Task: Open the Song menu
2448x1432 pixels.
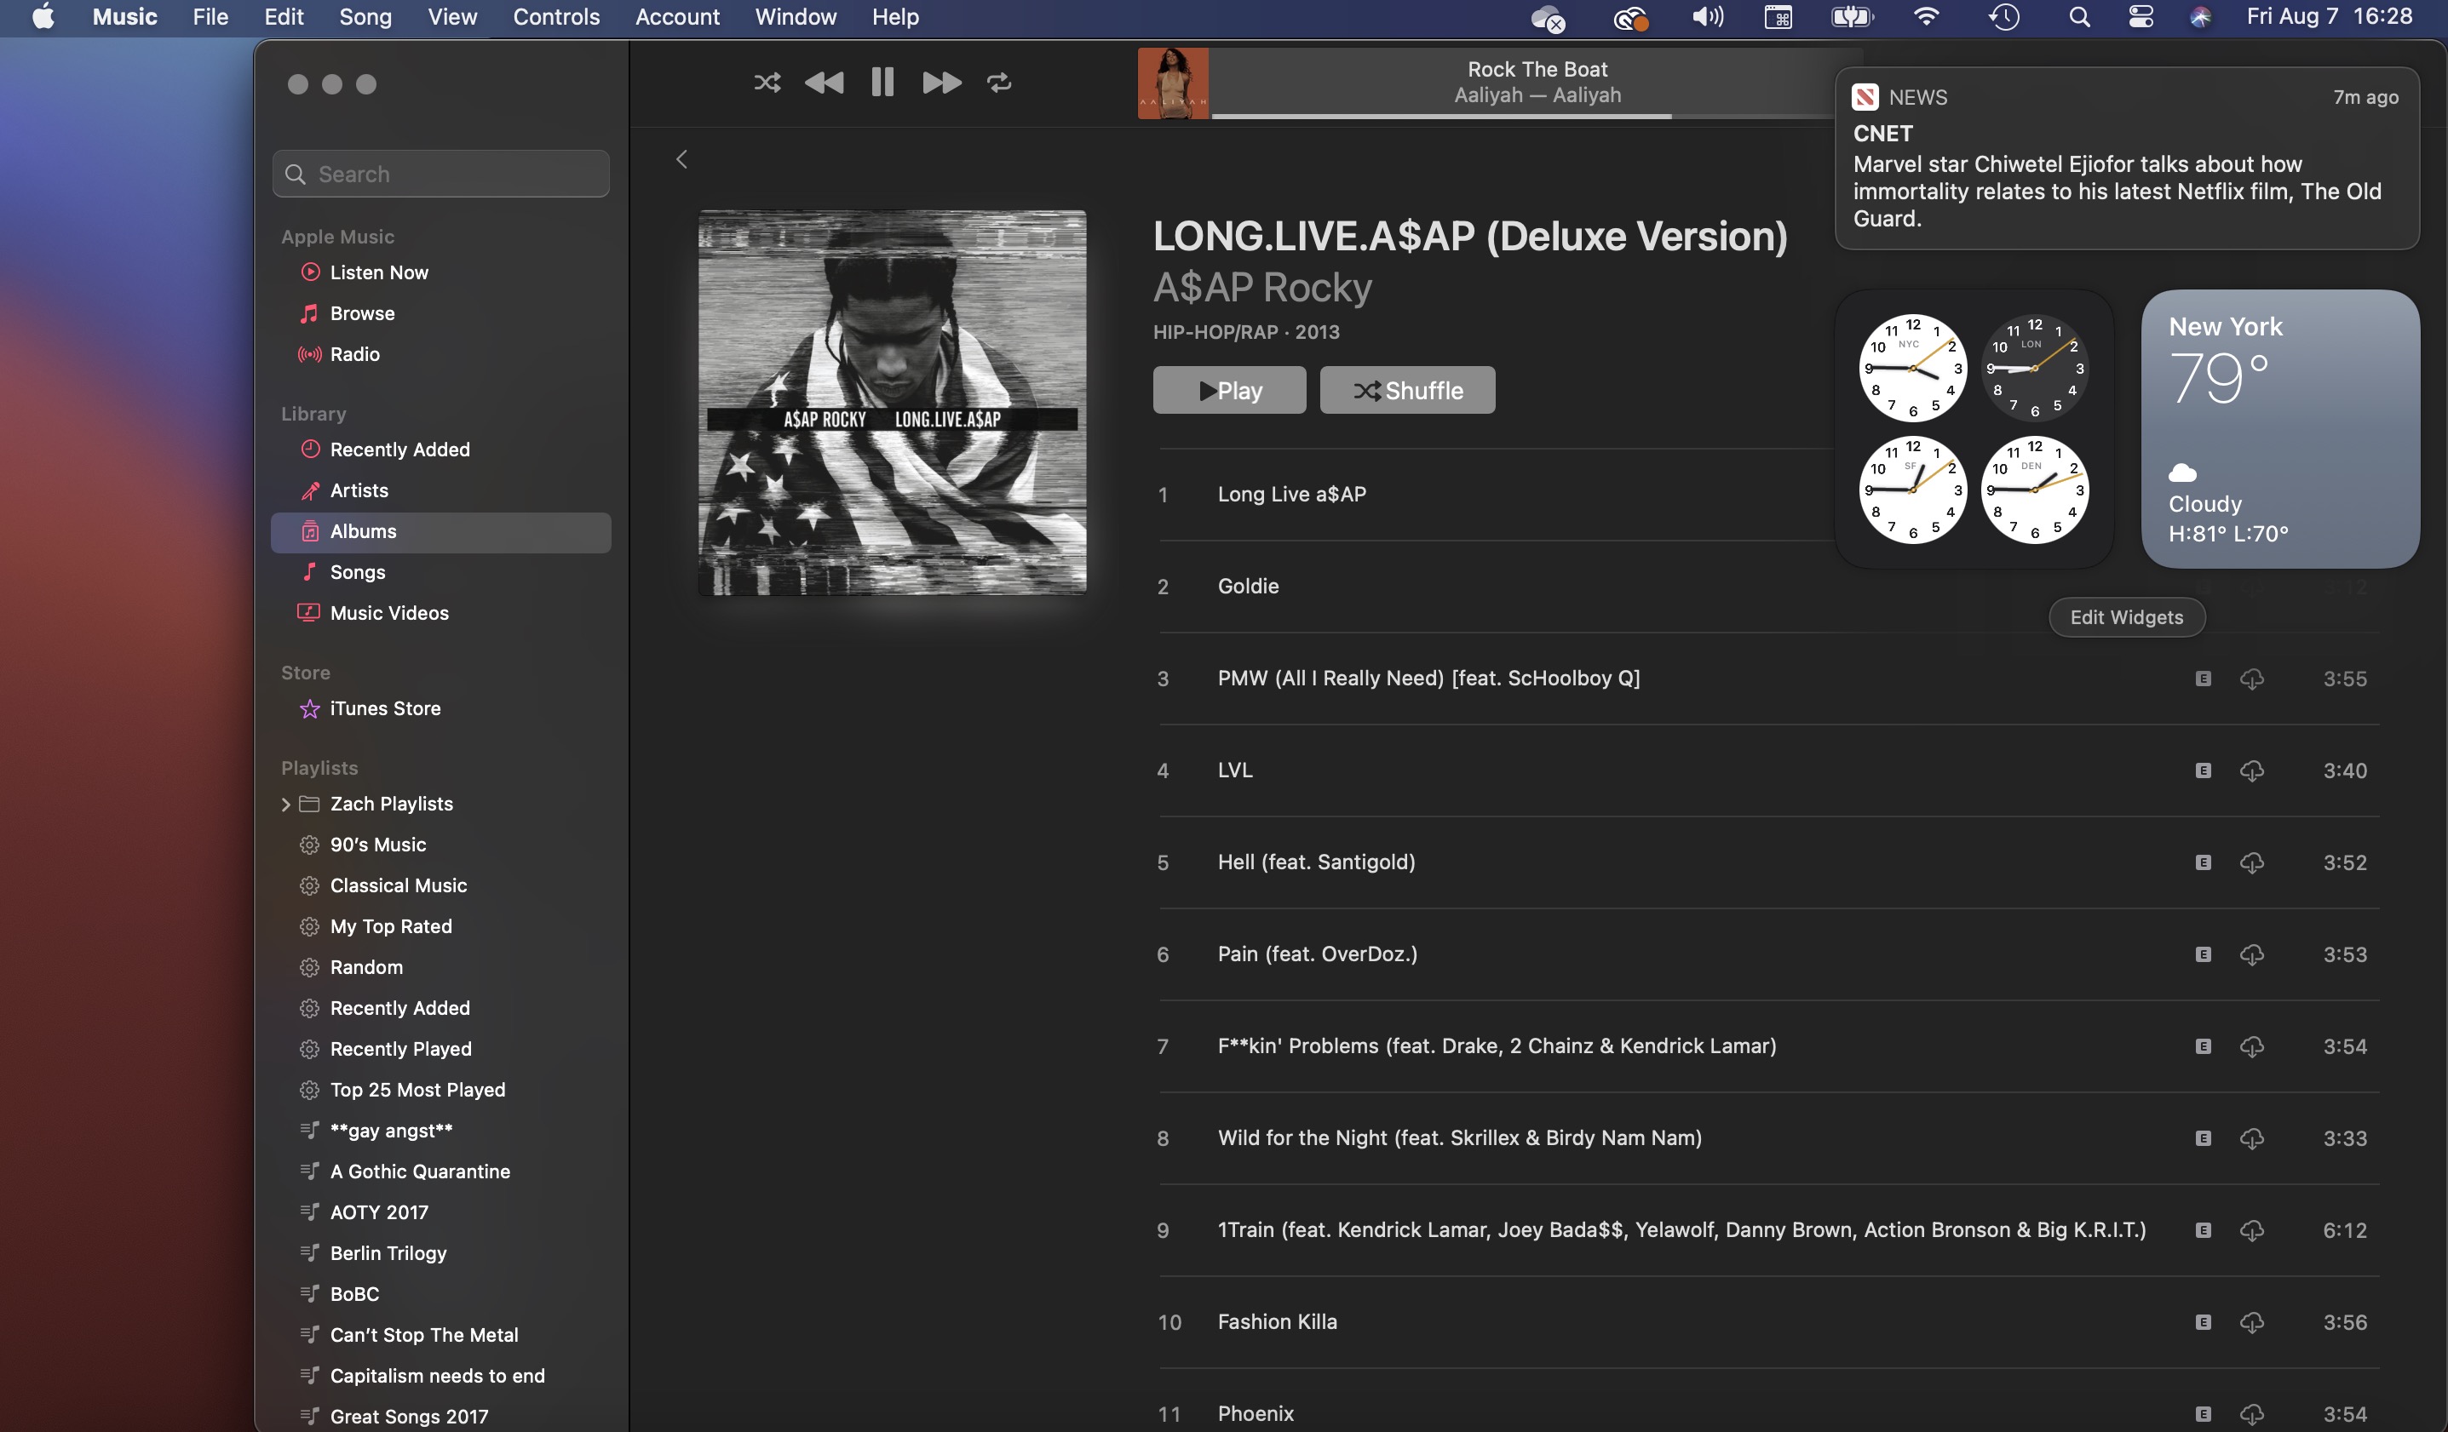Action: click(x=365, y=16)
